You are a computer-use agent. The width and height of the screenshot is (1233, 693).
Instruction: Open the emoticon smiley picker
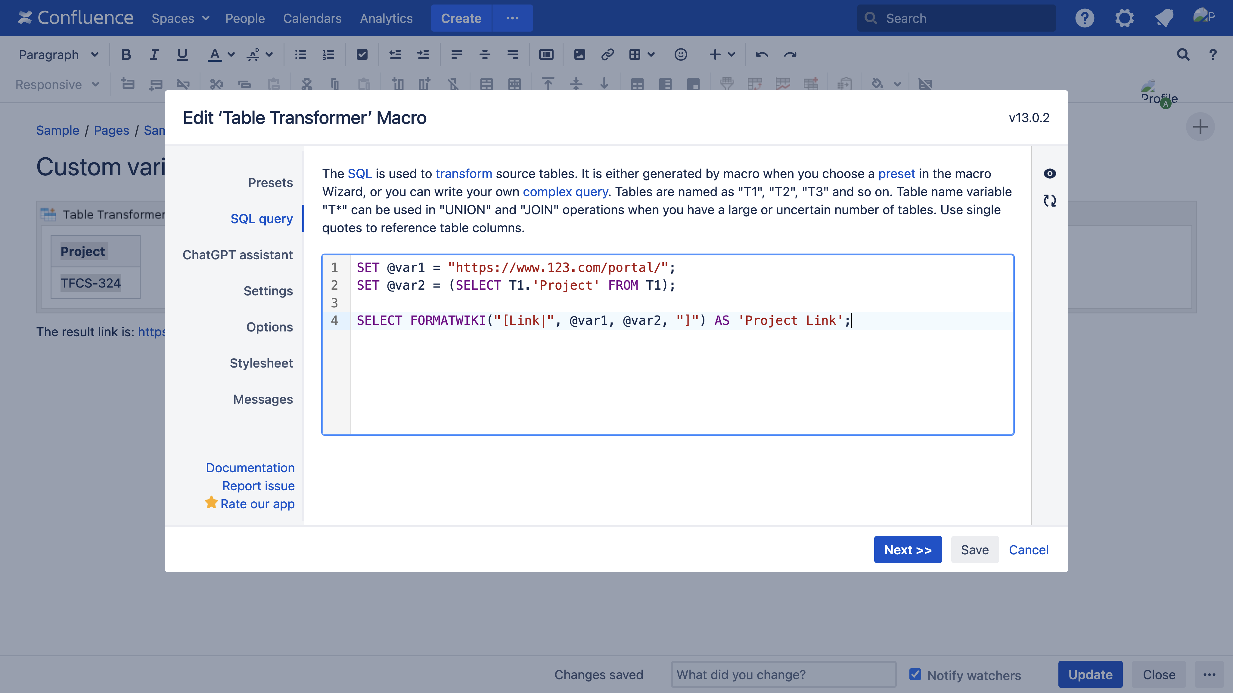point(681,54)
